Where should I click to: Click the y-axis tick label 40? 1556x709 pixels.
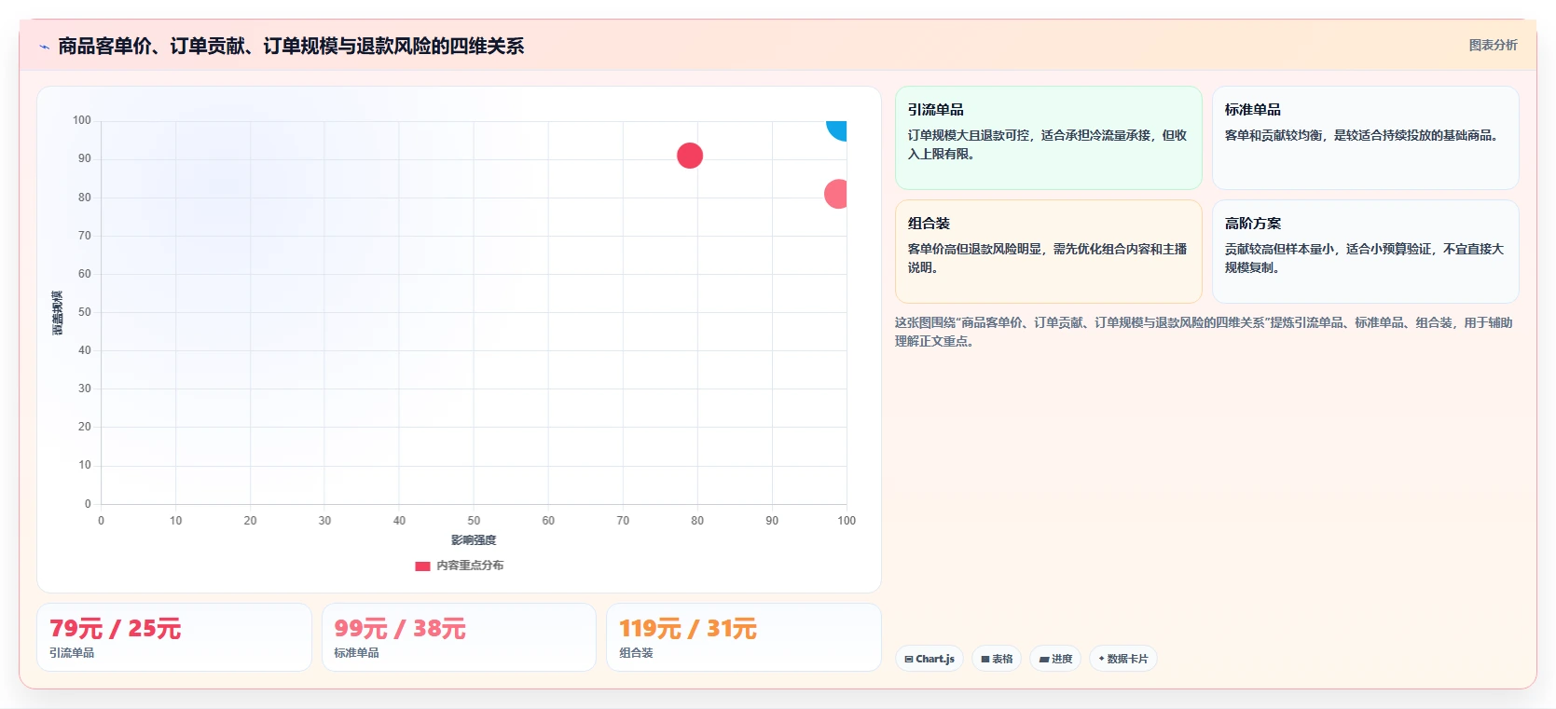pos(85,350)
